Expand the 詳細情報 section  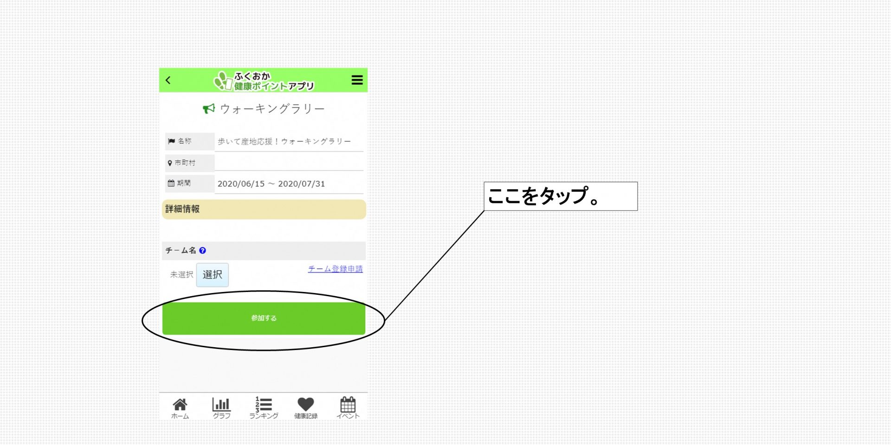[264, 209]
